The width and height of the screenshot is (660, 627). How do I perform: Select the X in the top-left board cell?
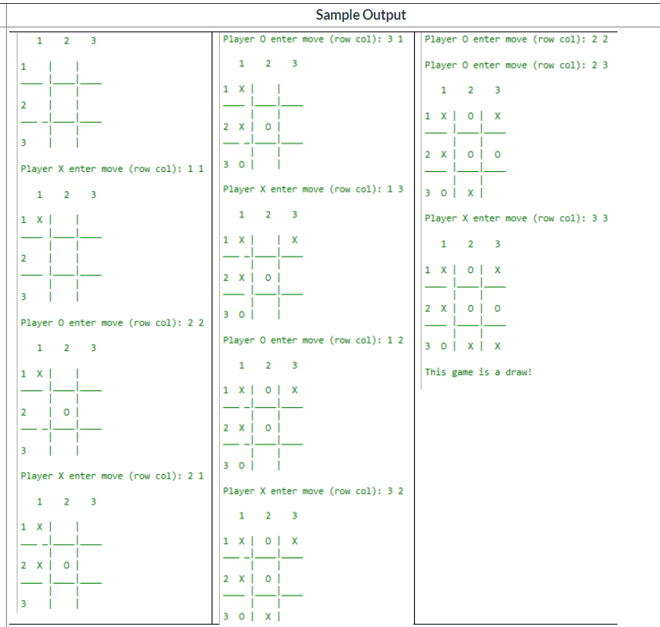pos(39,219)
